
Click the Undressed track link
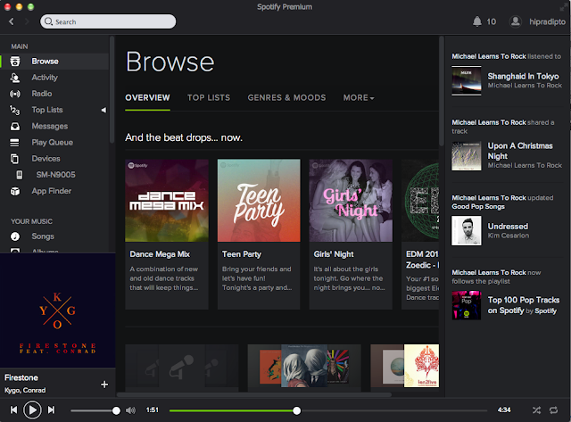pos(508,226)
